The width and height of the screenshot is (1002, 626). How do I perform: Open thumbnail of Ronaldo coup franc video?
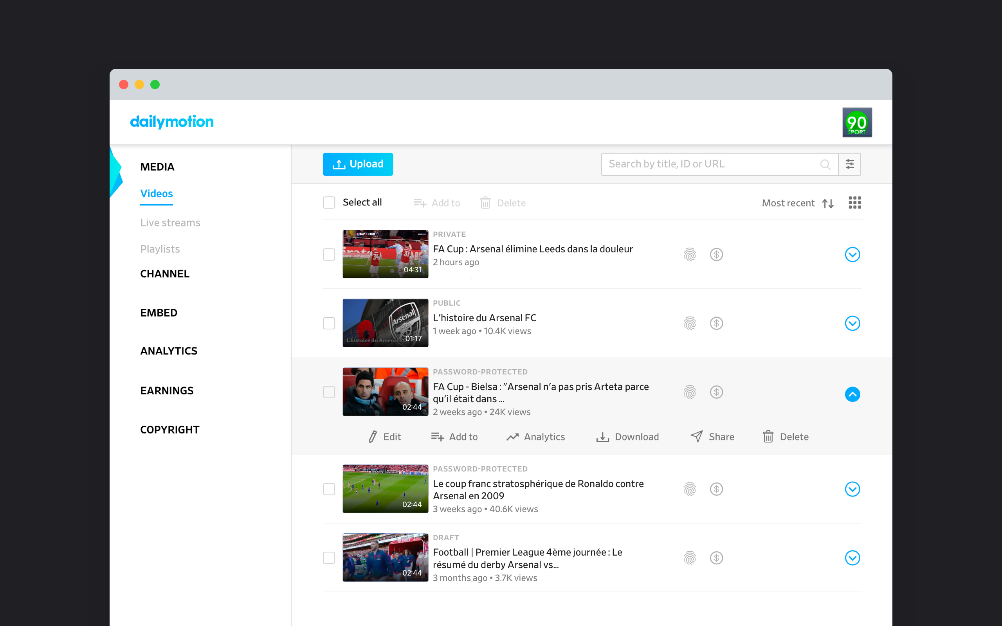pyautogui.click(x=385, y=489)
